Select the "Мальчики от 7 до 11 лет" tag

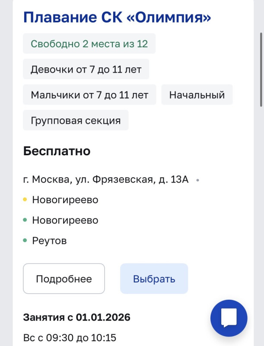click(x=89, y=95)
